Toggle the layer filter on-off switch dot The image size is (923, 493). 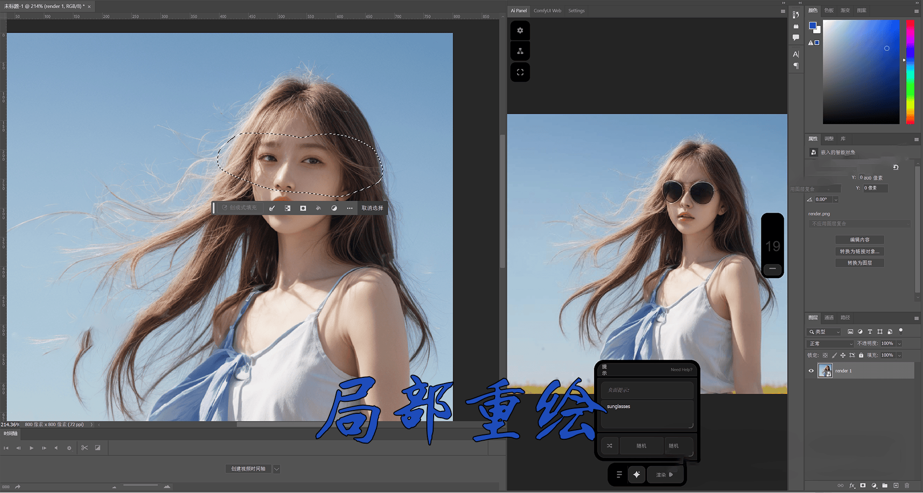(x=901, y=330)
